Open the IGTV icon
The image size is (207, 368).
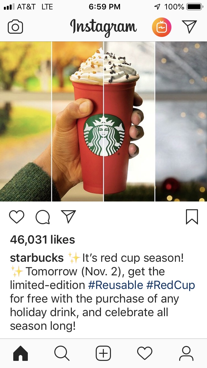[161, 27]
